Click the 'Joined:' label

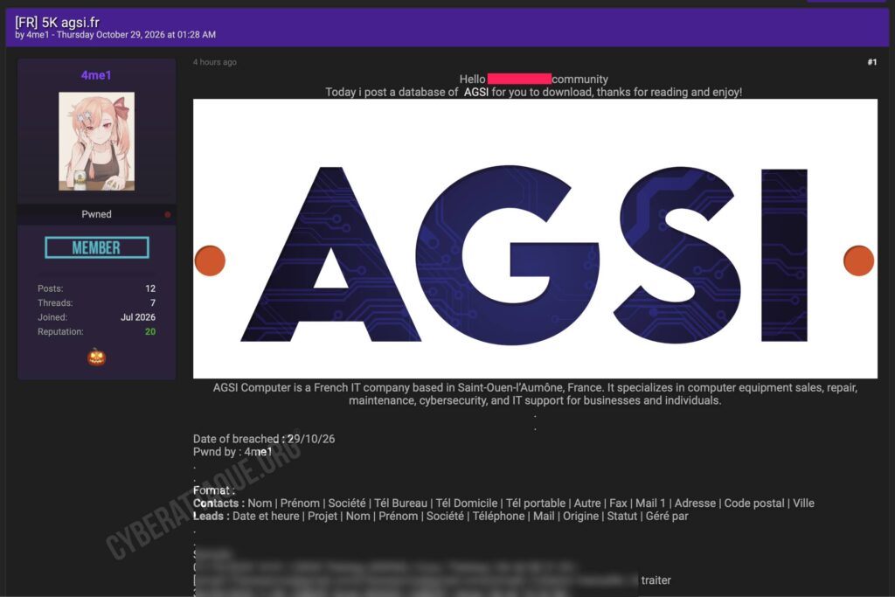coord(52,316)
